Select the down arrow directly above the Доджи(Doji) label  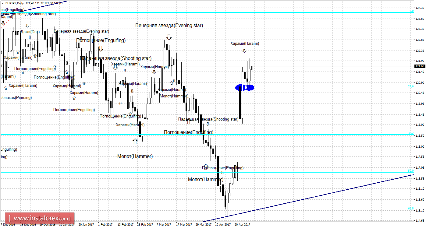(x=27, y=26)
